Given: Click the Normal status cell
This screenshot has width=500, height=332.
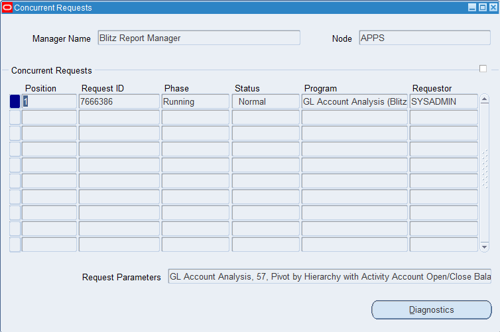Looking at the screenshot, I should click(265, 101).
